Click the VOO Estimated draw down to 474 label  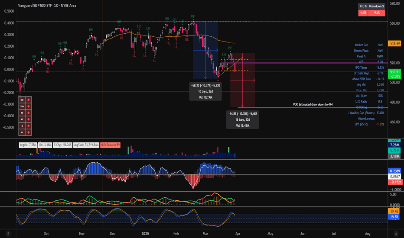[313, 104]
